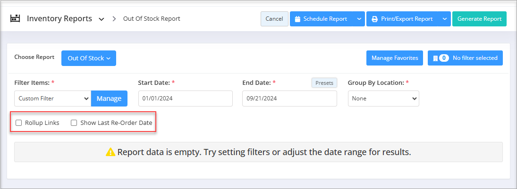517x189 pixels.
Task: Enable the Rollup Links checkbox
Action: click(19, 123)
